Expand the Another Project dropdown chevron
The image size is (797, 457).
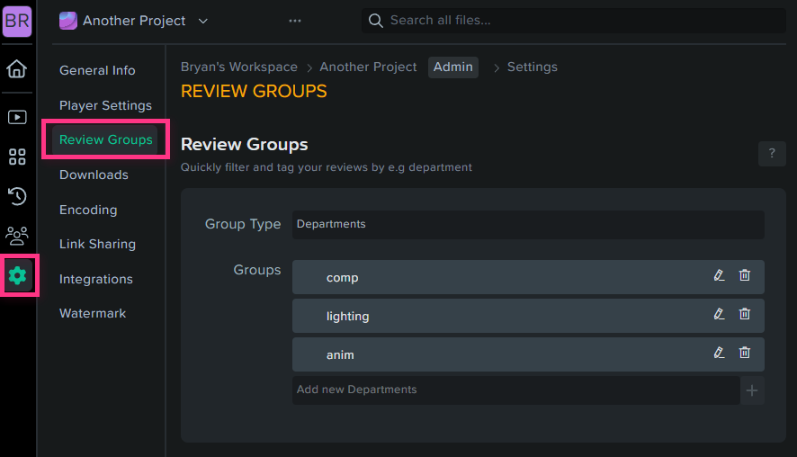click(x=202, y=22)
